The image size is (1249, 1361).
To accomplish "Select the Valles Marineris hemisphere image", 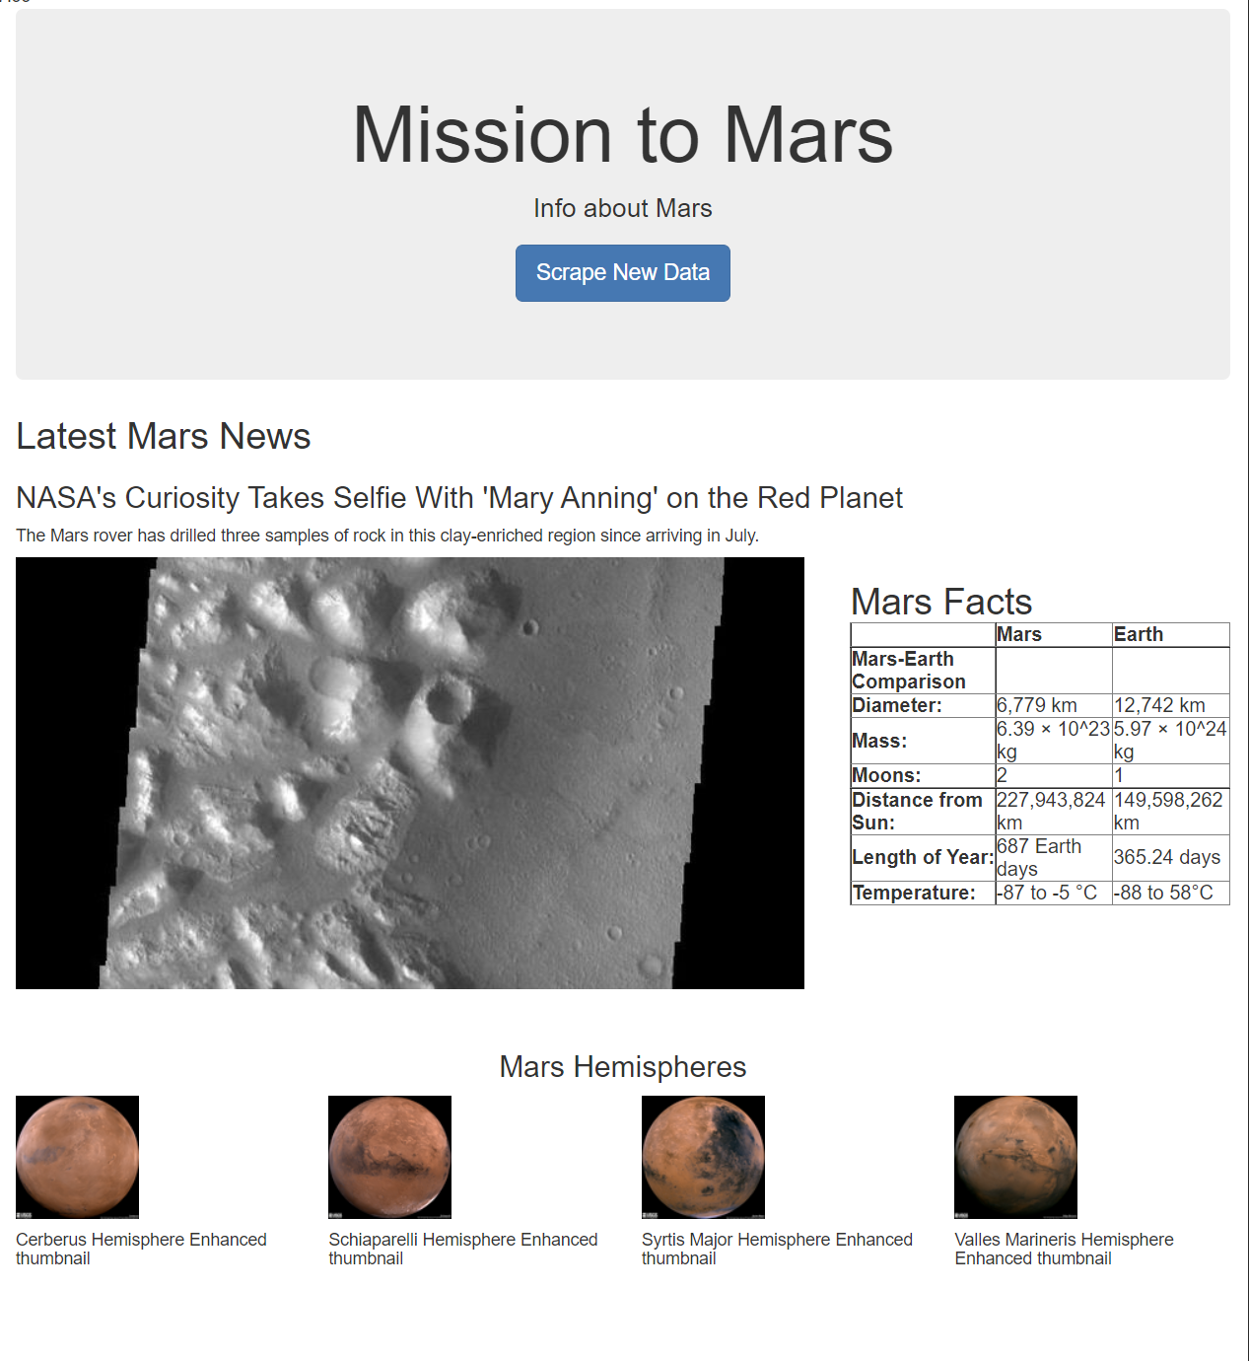I will pos(1014,1157).
